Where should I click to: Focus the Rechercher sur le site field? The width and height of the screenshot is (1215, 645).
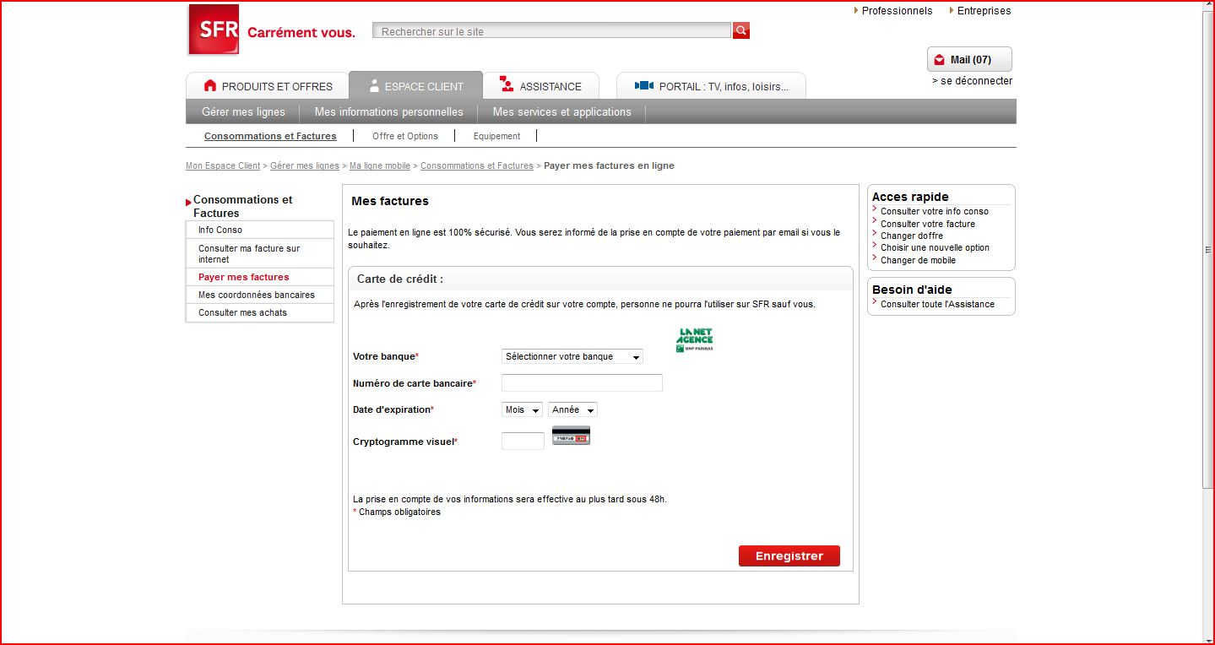tap(552, 31)
